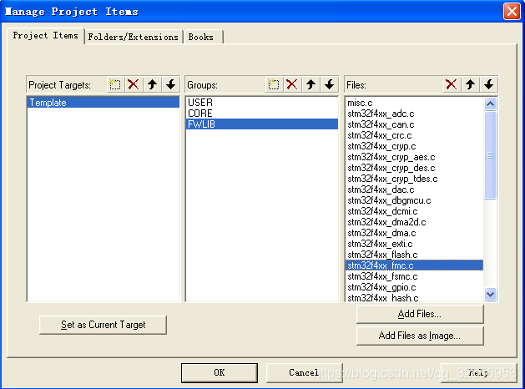This screenshot has width=525, height=389.
Task: Open Help for this dialog
Action: tap(479, 372)
